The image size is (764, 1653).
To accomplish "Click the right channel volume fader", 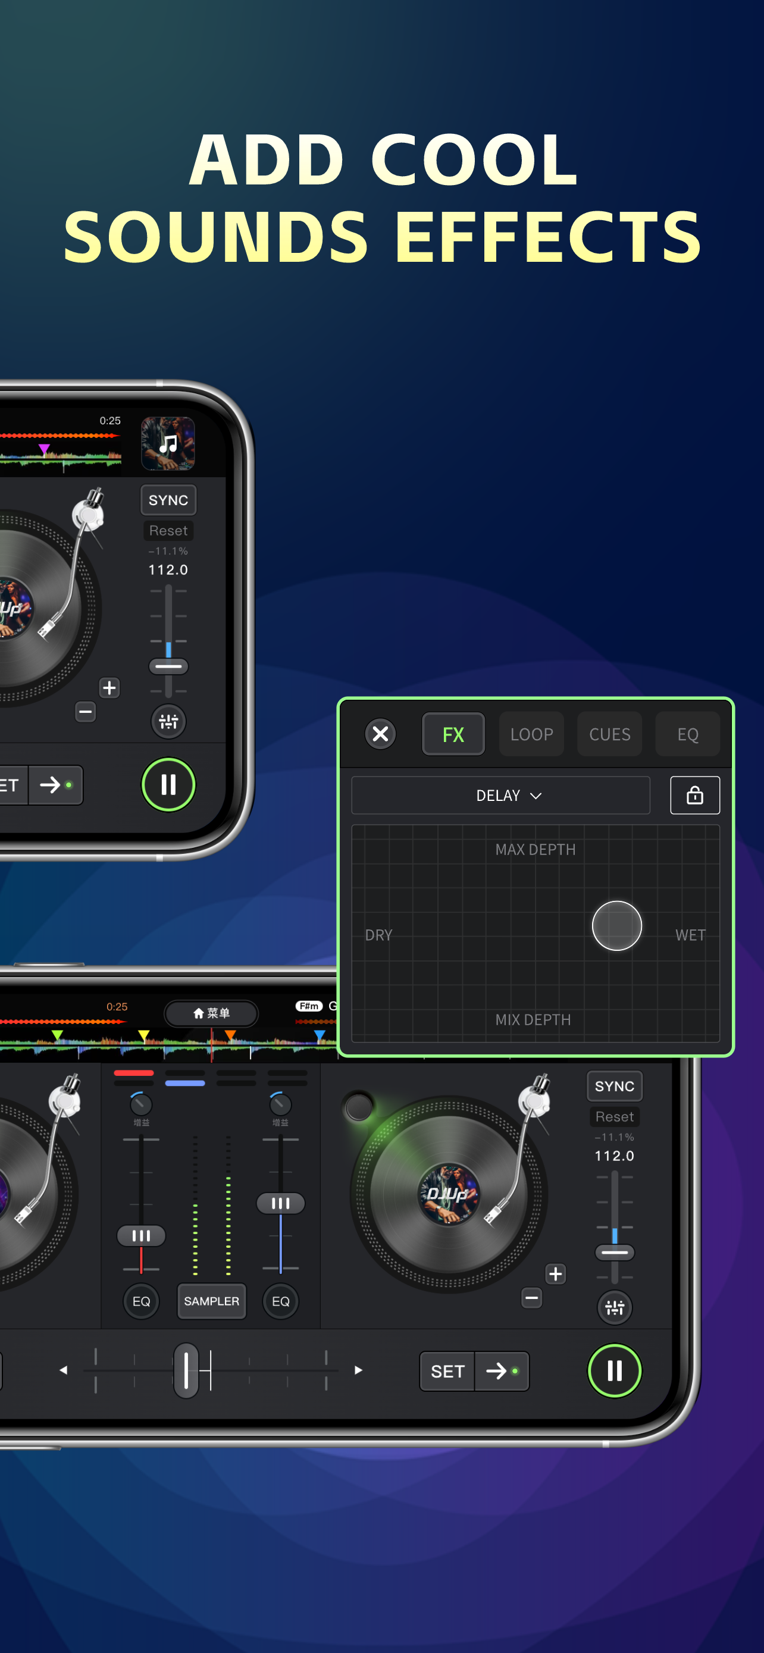I will click(x=280, y=1203).
